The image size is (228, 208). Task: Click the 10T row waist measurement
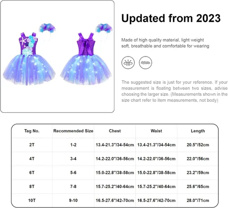tap(156, 200)
